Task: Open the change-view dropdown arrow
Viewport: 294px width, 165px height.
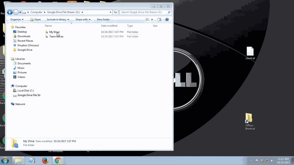Action: [x=152, y=19]
